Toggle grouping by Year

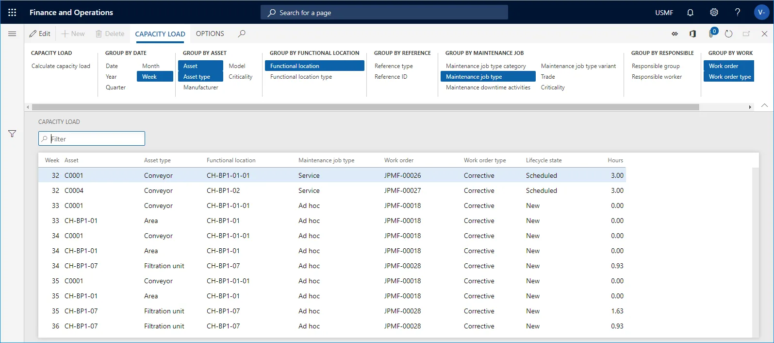pyautogui.click(x=111, y=77)
